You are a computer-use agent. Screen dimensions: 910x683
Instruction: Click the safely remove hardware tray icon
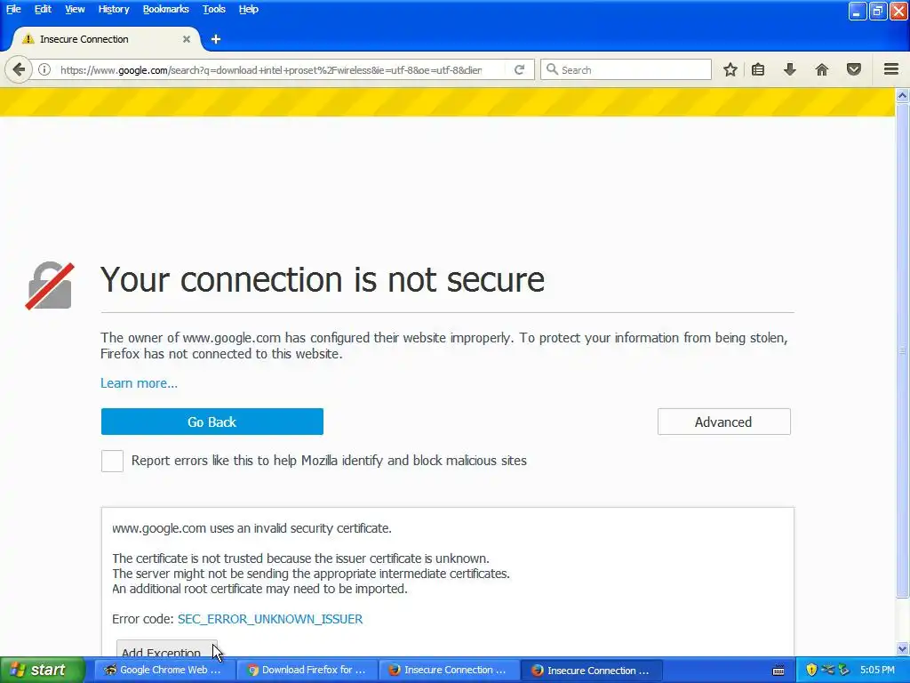844,670
